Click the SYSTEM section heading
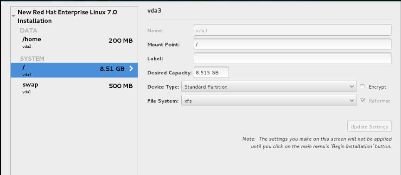 pyautogui.click(x=32, y=58)
